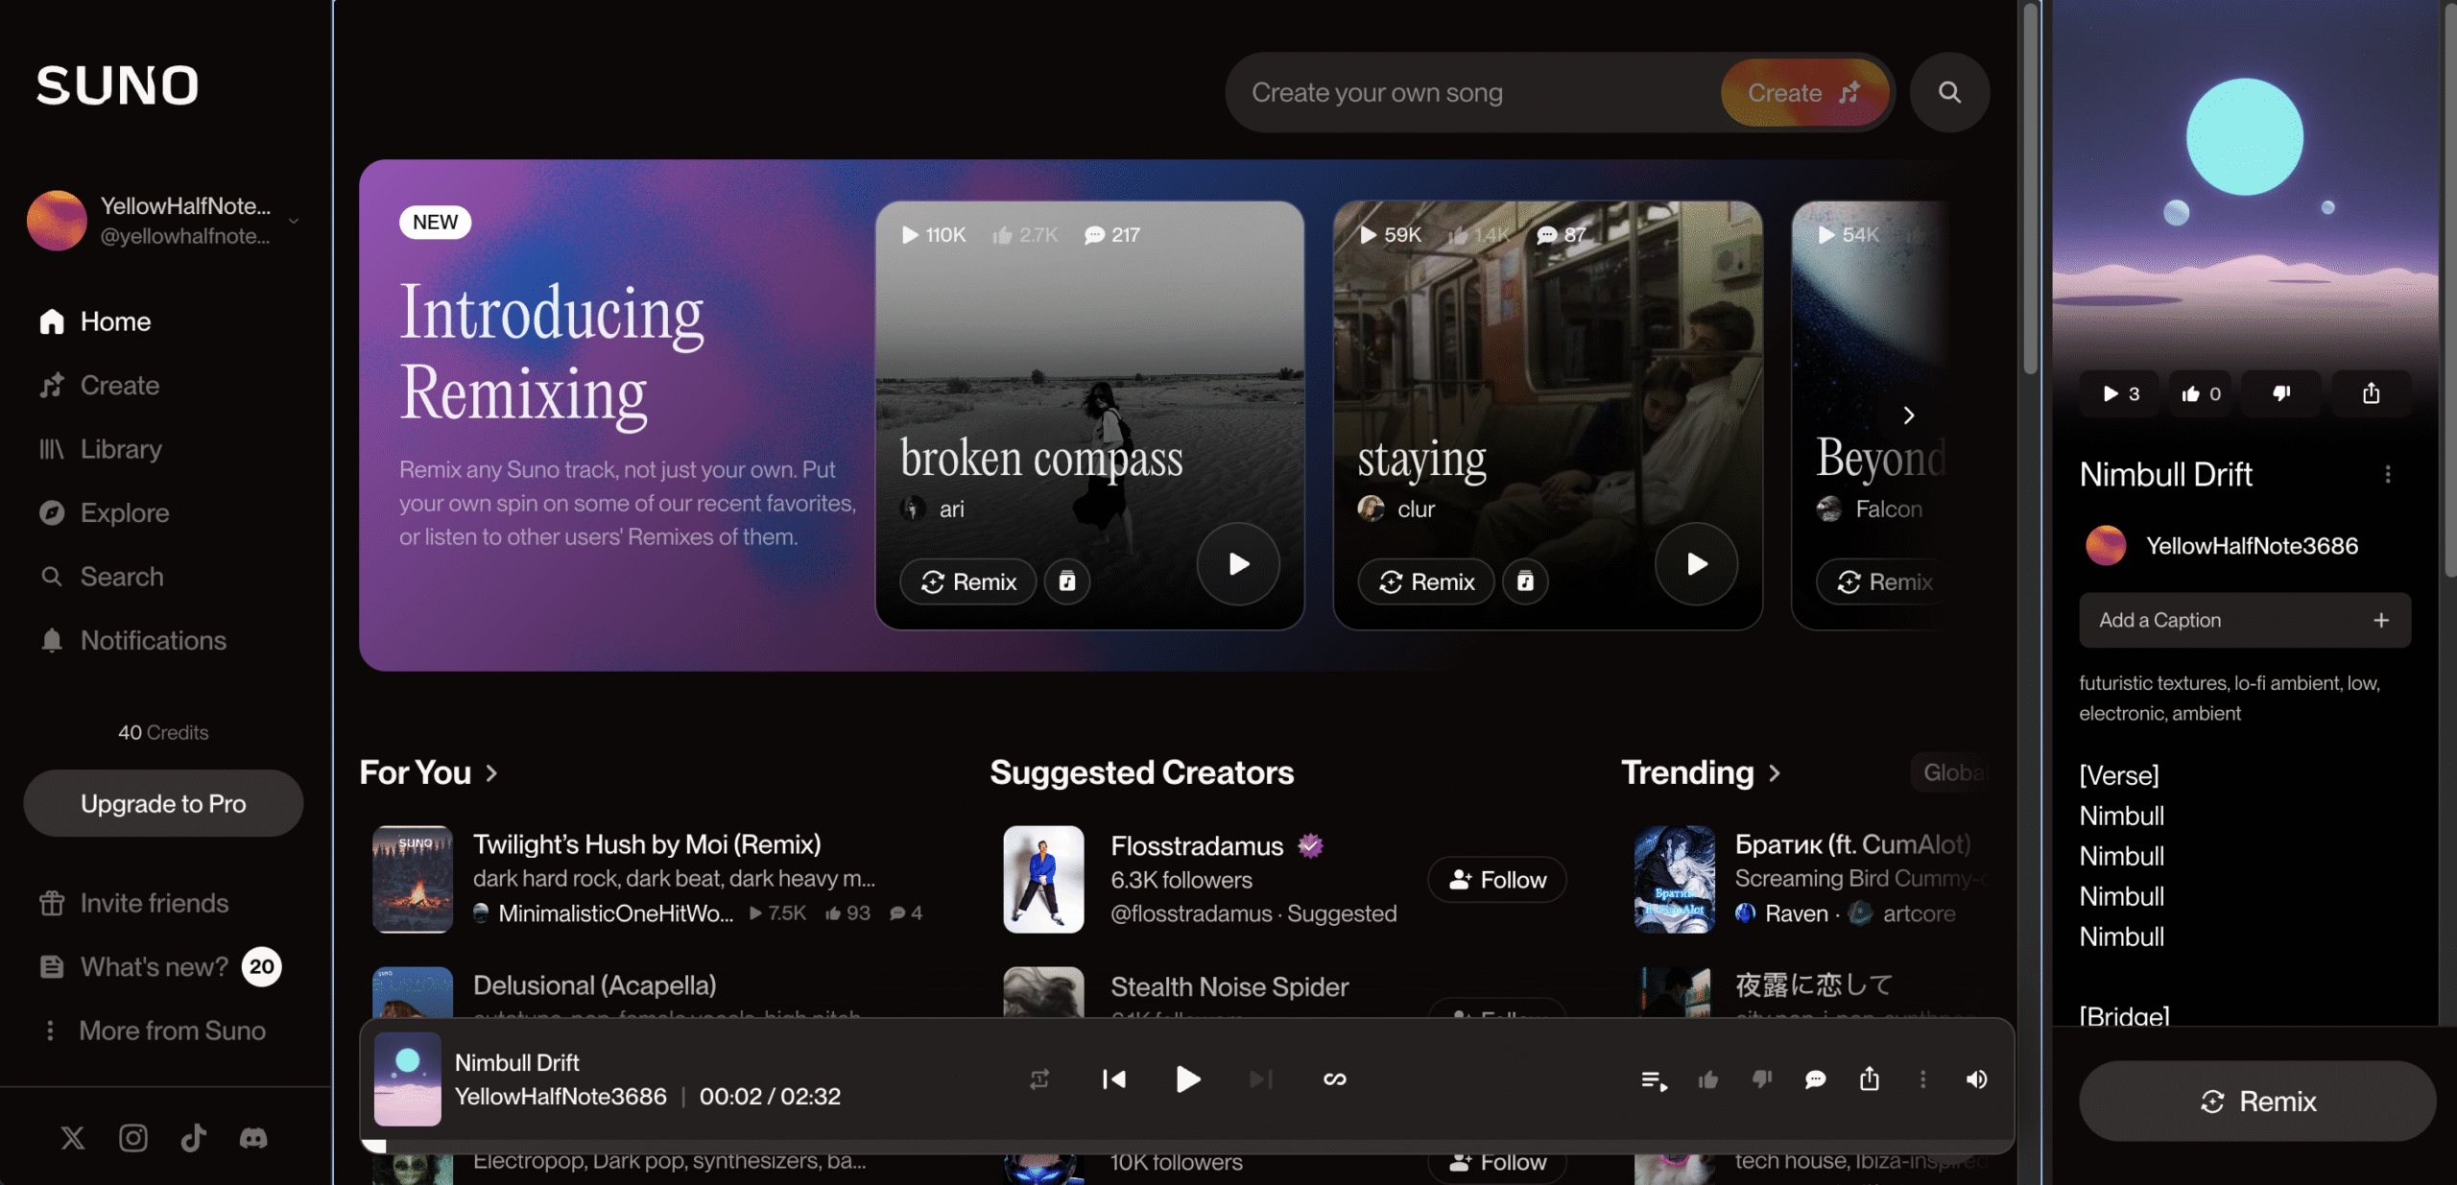
Task: Click the player progress bar
Action: [x=1187, y=1147]
